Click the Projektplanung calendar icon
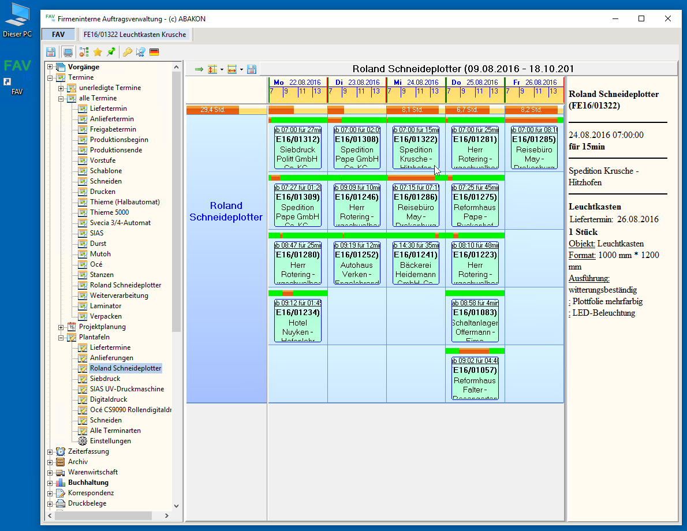Viewport: 687px width, 531px height. tap(72, 327)
